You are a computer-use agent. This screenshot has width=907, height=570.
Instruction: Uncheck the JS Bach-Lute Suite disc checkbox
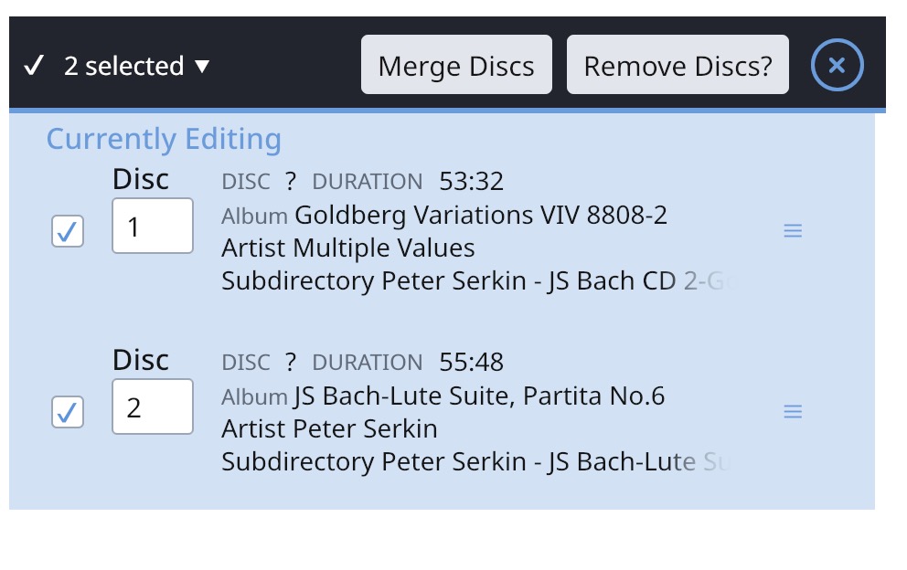[68, 412]
